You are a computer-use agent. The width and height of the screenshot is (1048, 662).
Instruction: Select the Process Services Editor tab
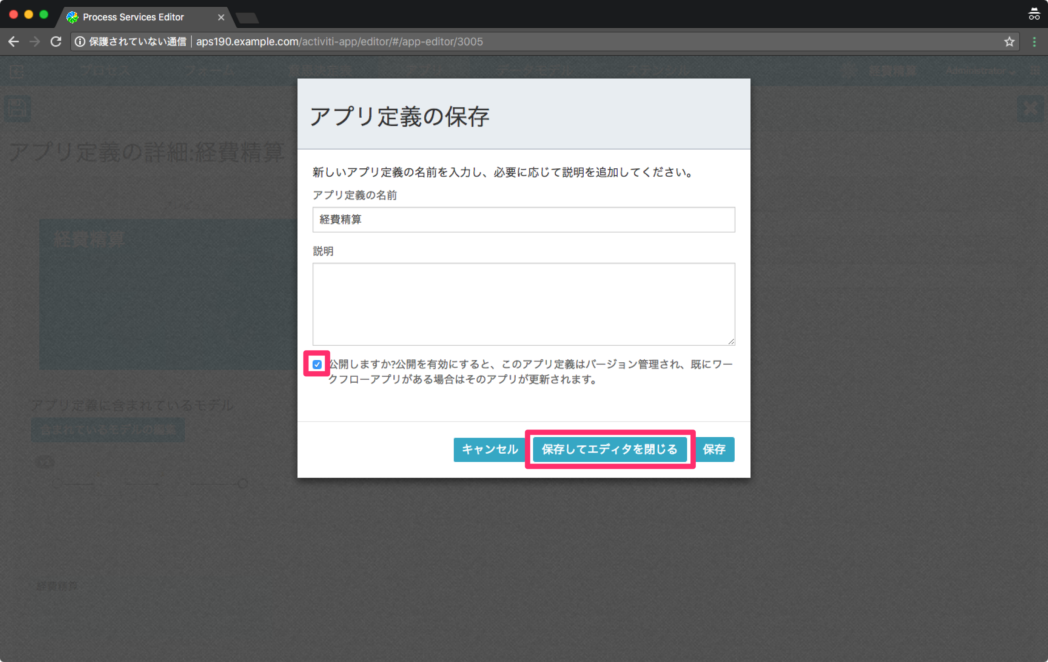point(134,17)
